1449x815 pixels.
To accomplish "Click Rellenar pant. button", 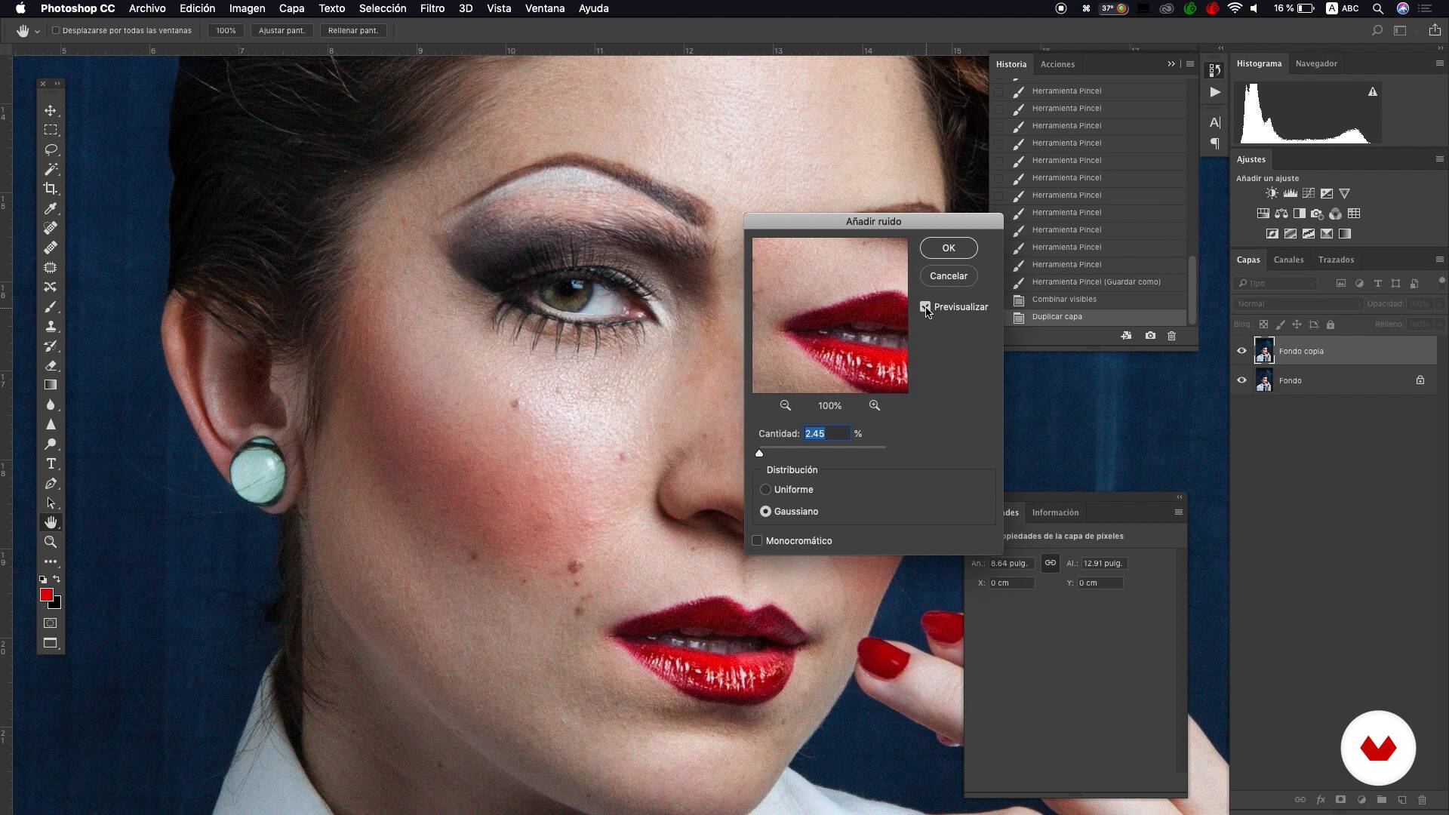I will click(x=353, y=31).
